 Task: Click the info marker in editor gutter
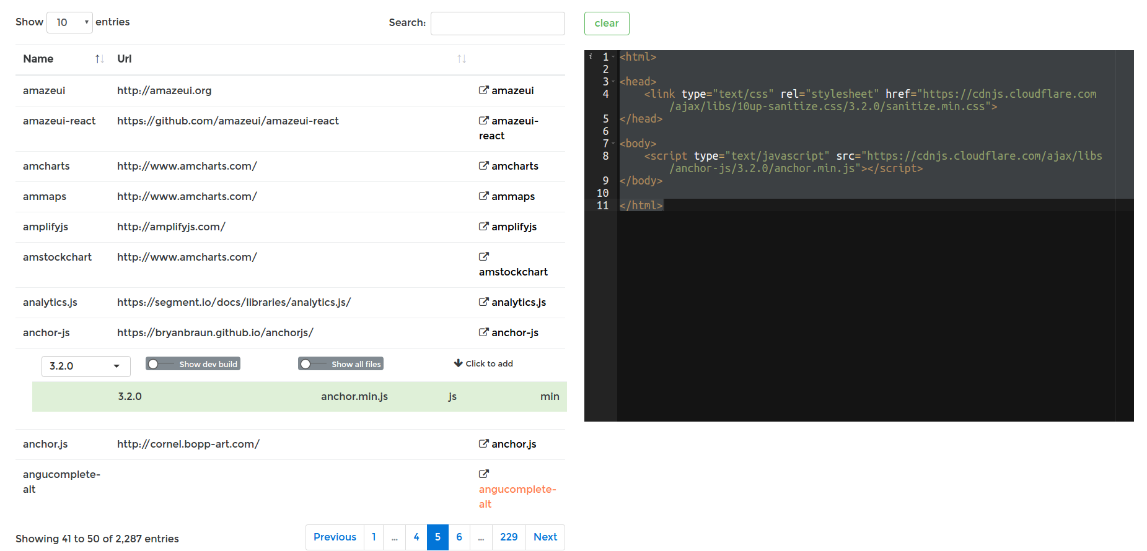(591, 56)
